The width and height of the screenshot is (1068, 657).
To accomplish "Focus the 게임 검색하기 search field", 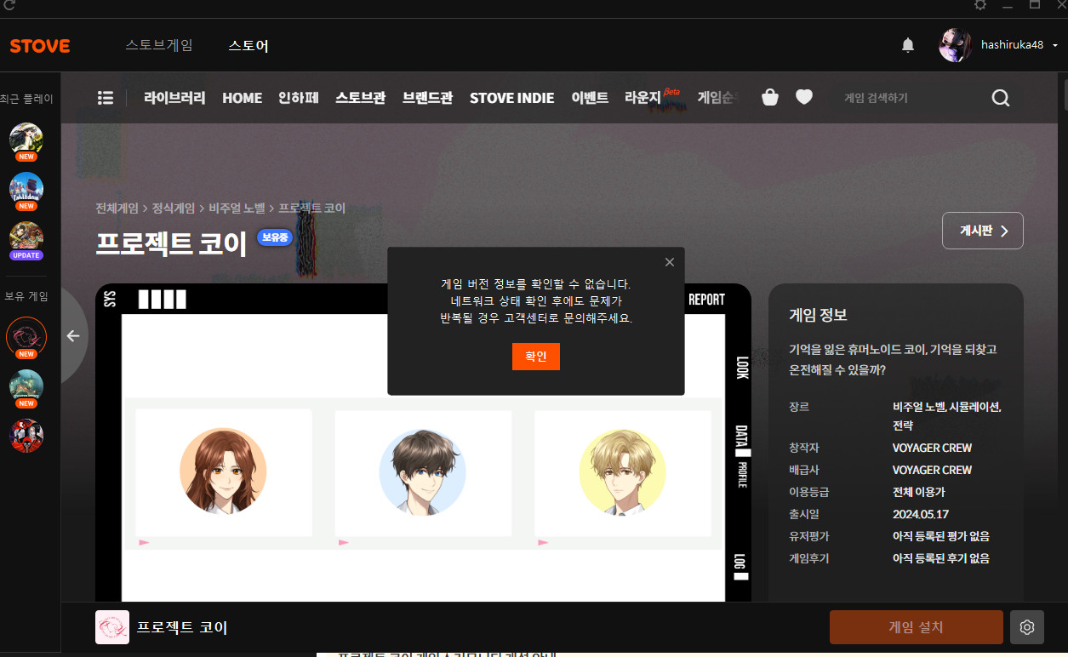I will point(911,98).
